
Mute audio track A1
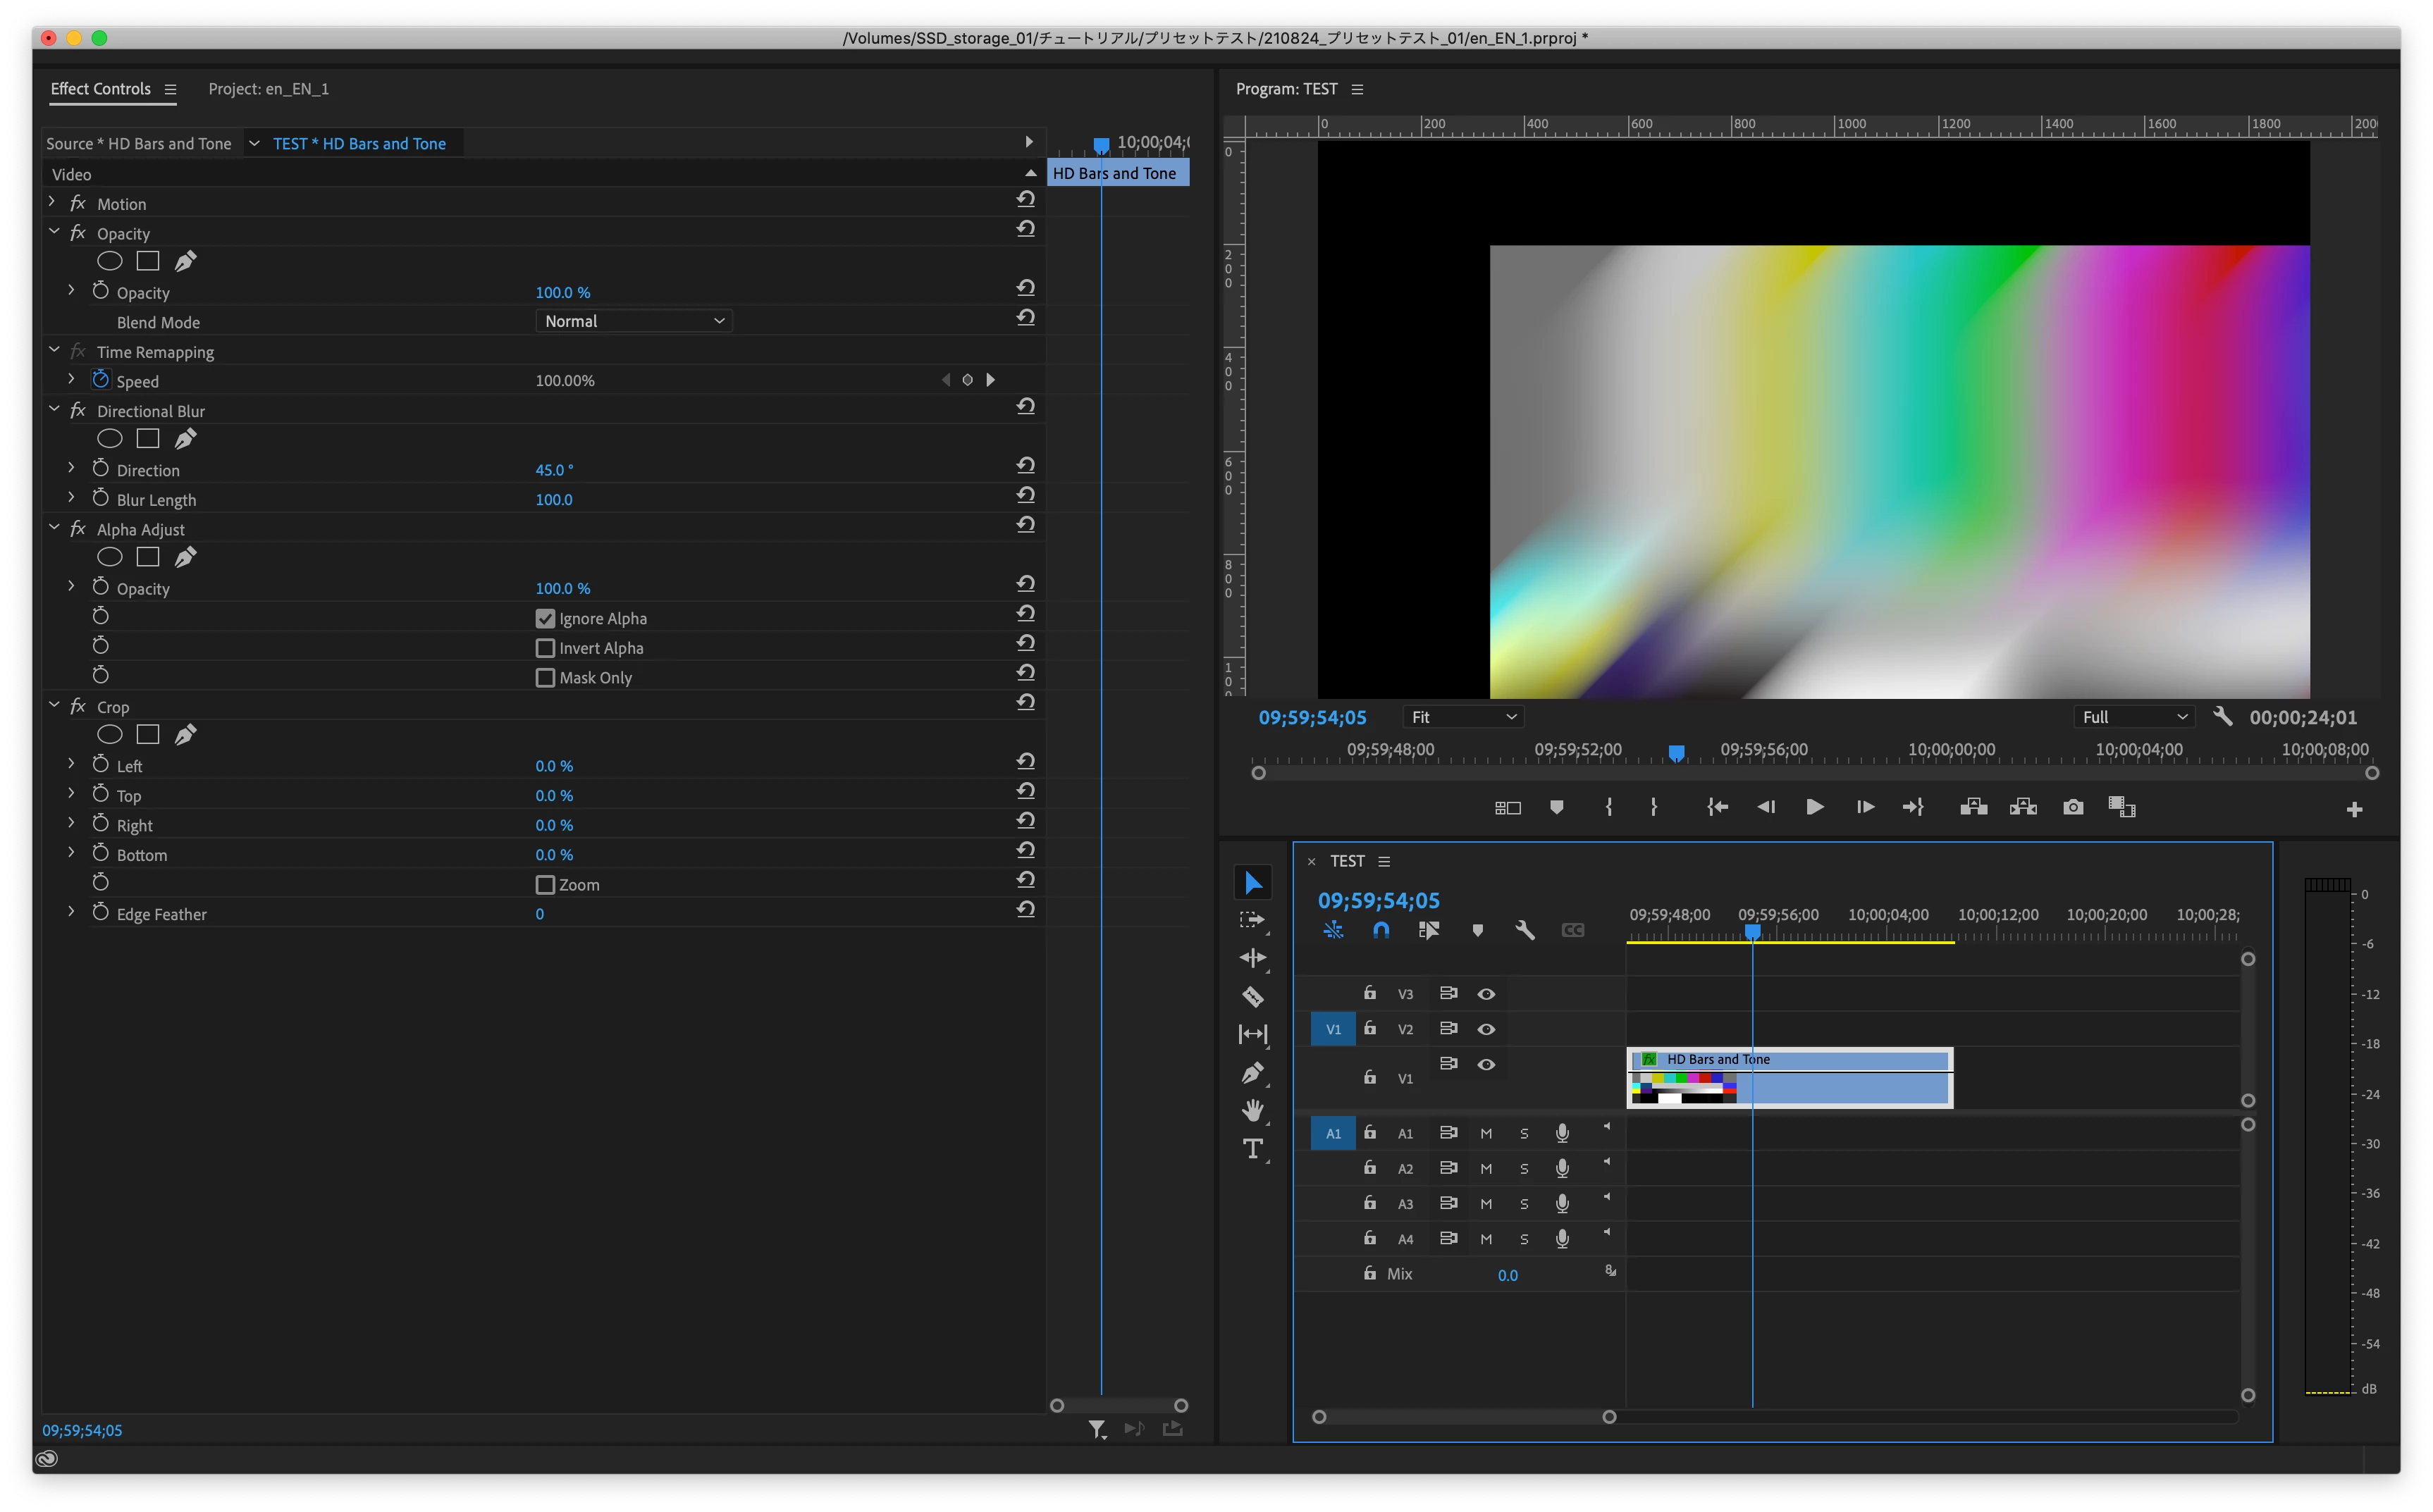tap(1486, 1133)
